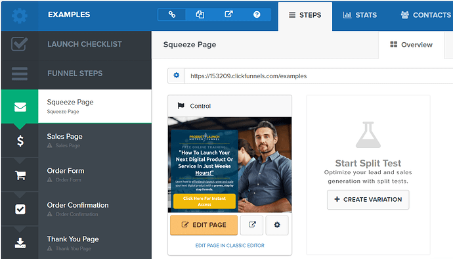
Task: Open funnel settings gear in top-left corner
Action: (20, 16)
